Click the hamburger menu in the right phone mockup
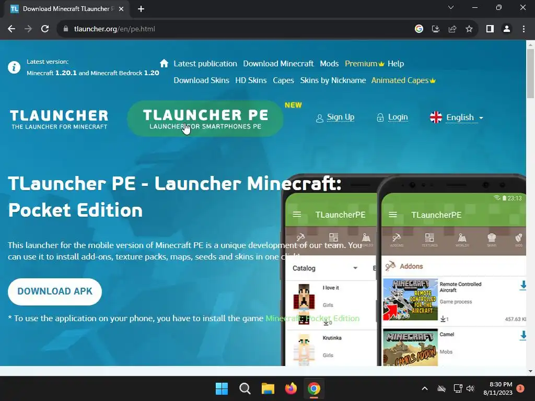The width and height of the screenshot is (535, 401). pyautogui.click(x=393, y=215)
